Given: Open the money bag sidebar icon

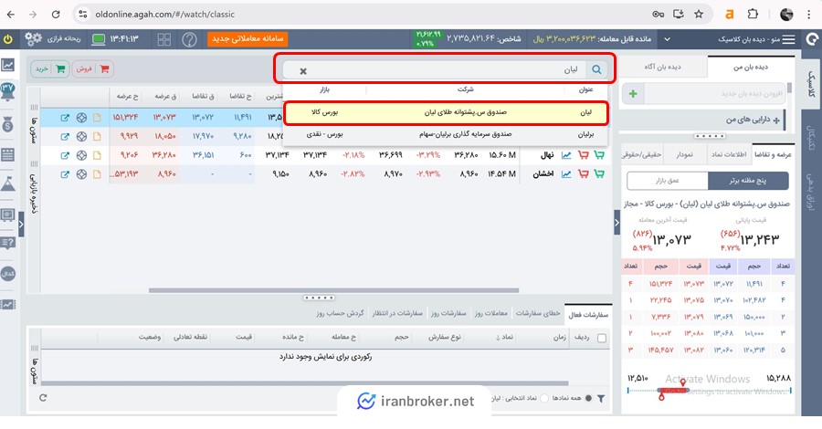Looking at the screenshot, I should coord(8,125).
